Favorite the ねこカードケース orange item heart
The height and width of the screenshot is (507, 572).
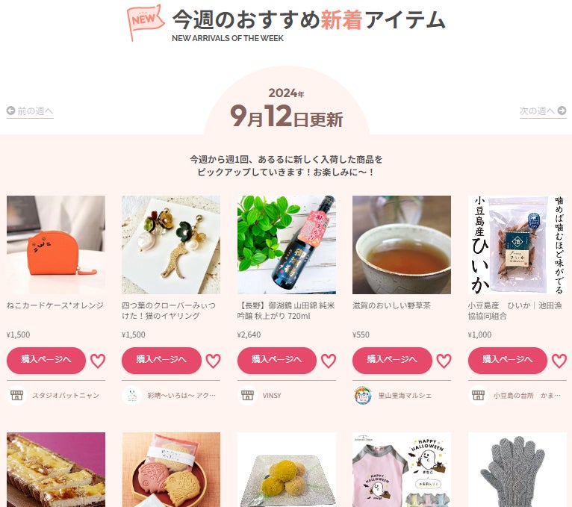tap(98, 361)
